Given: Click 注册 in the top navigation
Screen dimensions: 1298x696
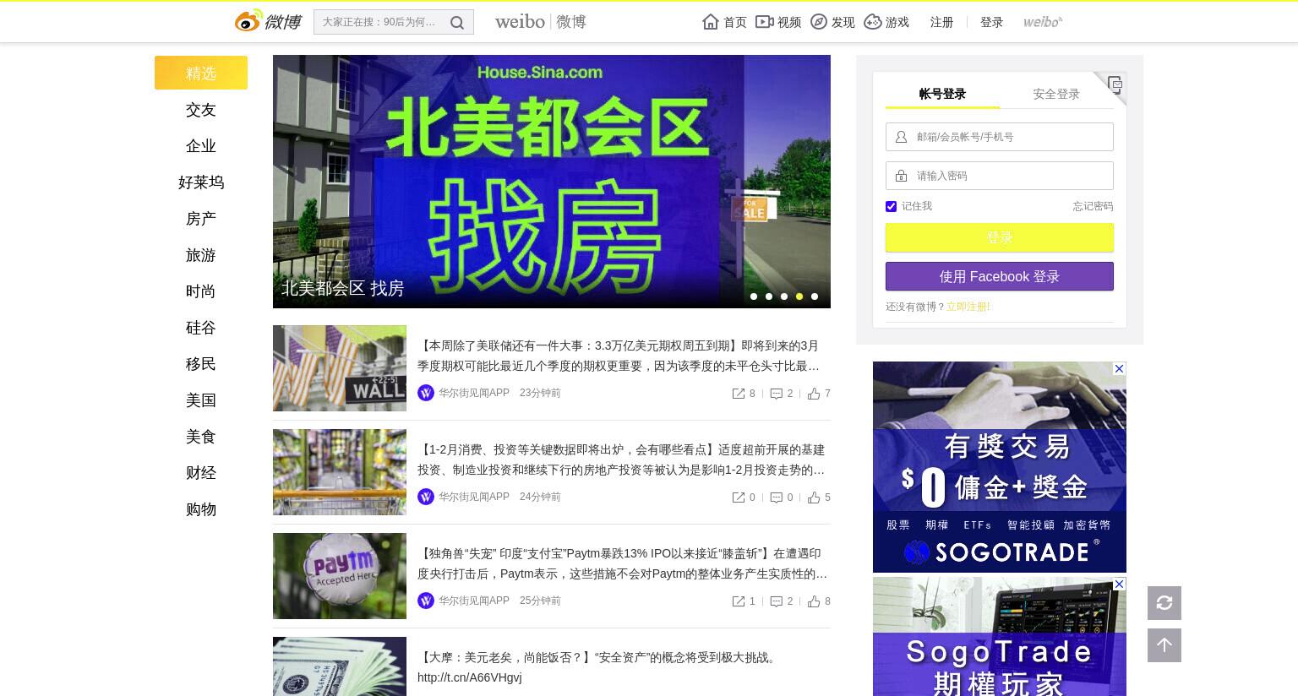Looking at the screenshot, I should [941, 23].
